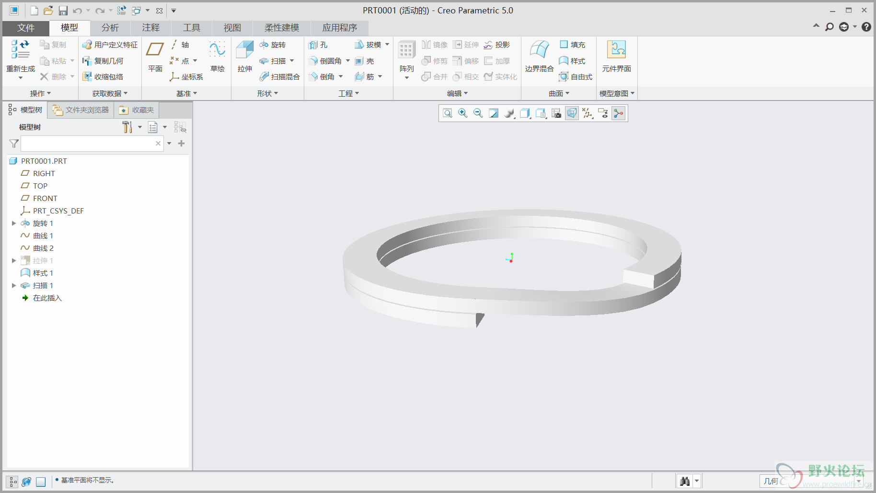Click the refit view icon
Screen dimensions: 876x493
[x=447, y=113]
